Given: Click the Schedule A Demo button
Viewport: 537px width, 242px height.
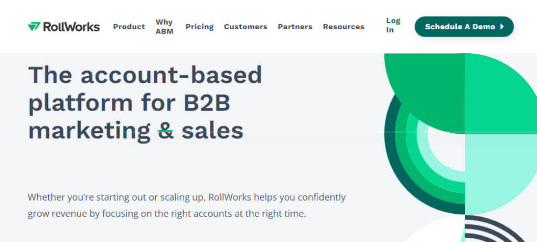Looking at the screenshot, I should [464, 27].
